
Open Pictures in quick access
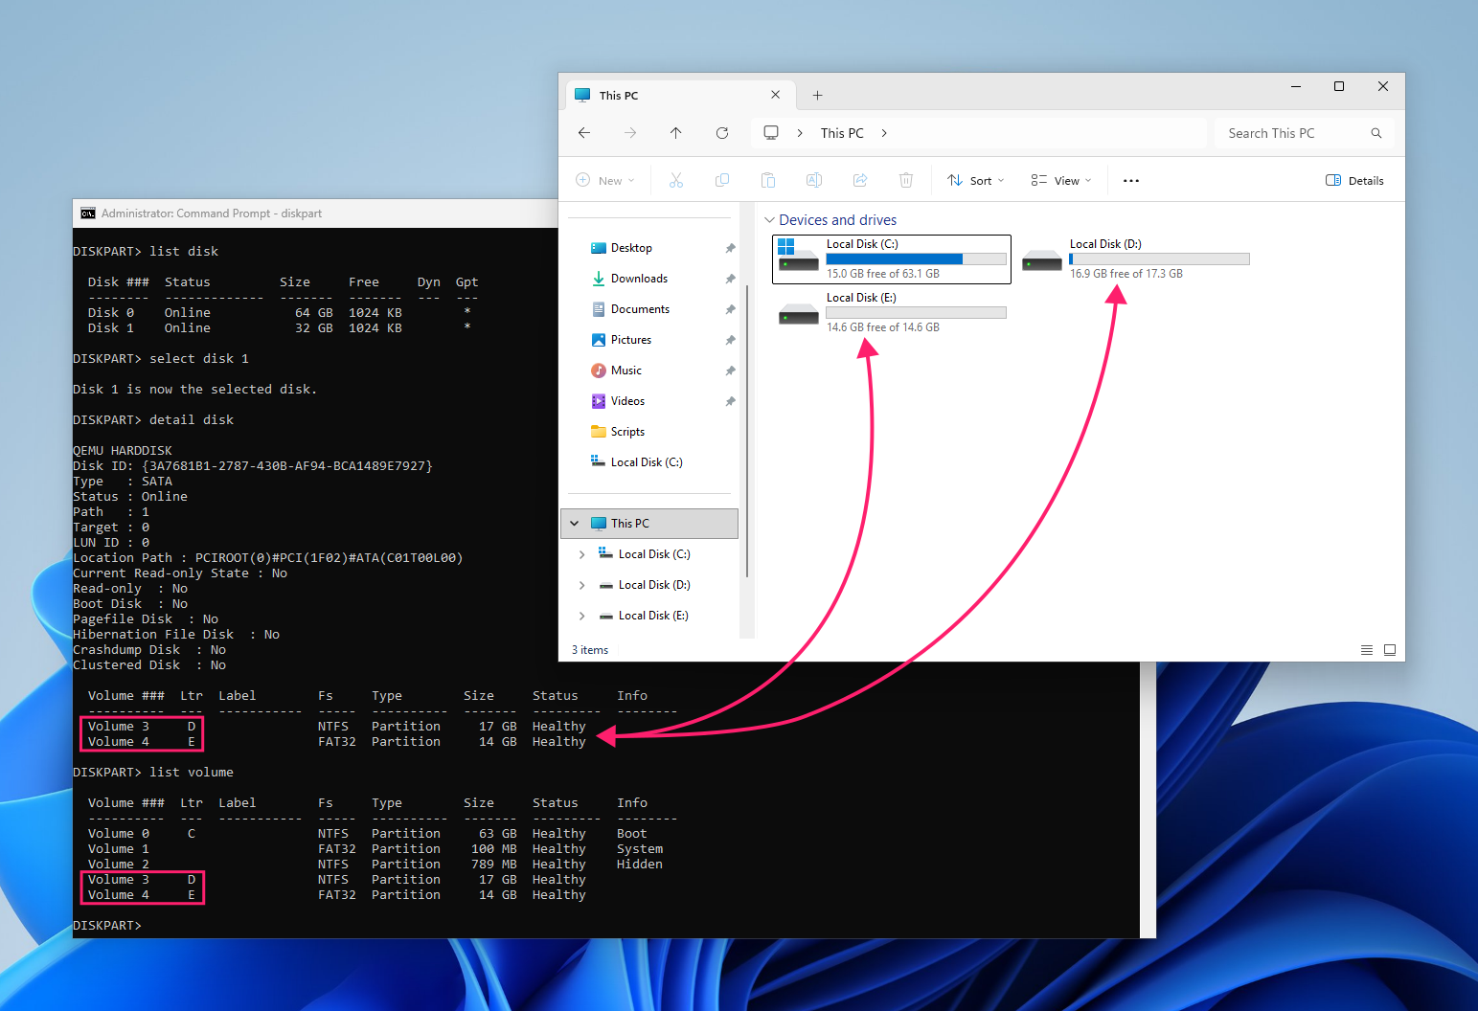[x=630, y=340]
